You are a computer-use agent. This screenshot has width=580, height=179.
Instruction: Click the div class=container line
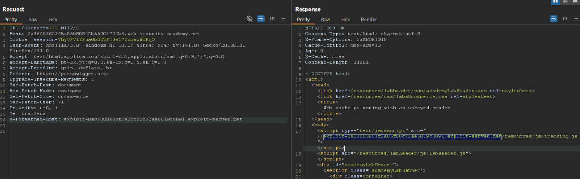(x=361, y=176)
